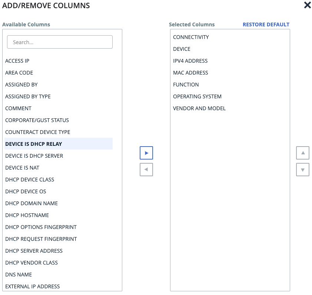
Task: Choose DHCP VENDOR CLASS column
Action: pos(31,263)
